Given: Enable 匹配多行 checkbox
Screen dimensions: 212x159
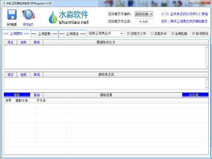Looking at the screenshot, I should coord(152,33).
